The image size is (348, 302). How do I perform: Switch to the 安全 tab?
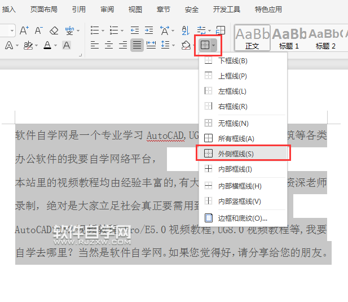click(192, 10)
